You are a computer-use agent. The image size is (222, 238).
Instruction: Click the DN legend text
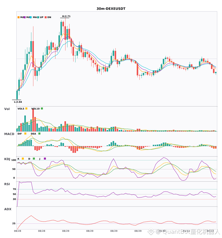coord(49,17)
